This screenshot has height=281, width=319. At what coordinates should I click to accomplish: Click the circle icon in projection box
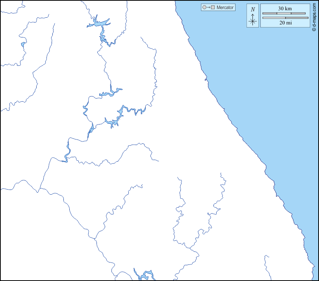click(204, 7)
